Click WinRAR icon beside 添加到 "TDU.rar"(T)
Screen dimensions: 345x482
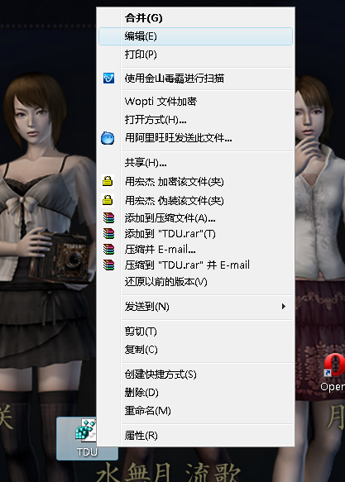point(108,234)
